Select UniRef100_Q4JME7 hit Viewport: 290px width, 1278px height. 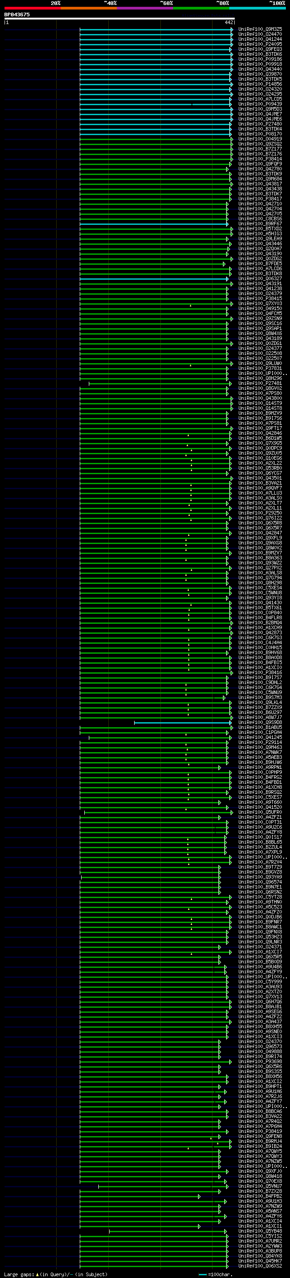coord(260,114)
